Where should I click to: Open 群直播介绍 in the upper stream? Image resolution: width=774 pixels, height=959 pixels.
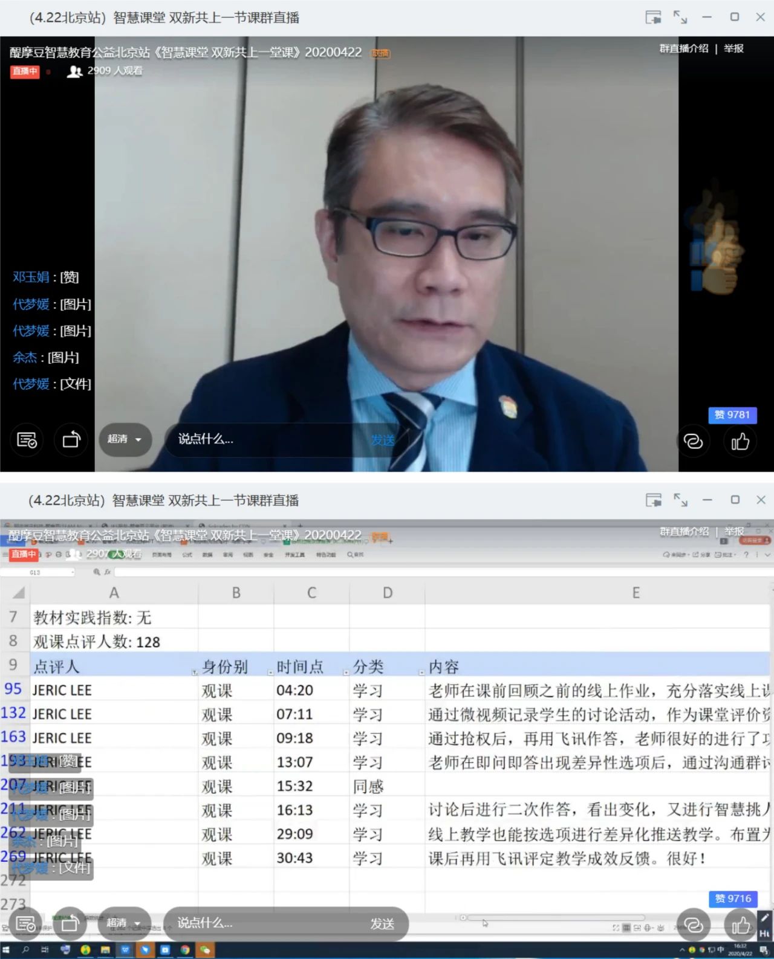[683, 48]
